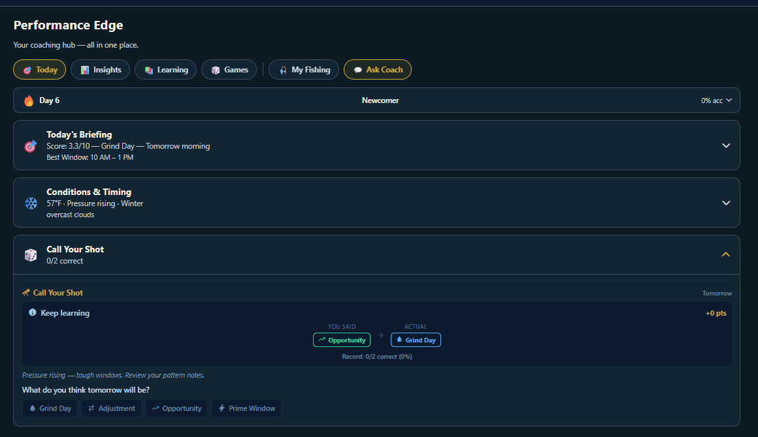Go to the My Fishing page
Screen dimensions: 758x437
304,70
